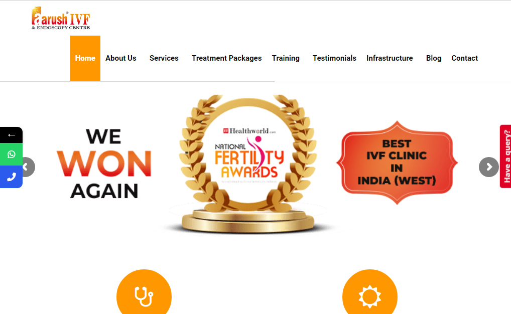The image size is (511, 314).
Task: Go to the Training page
Action: tap(286, 58)
